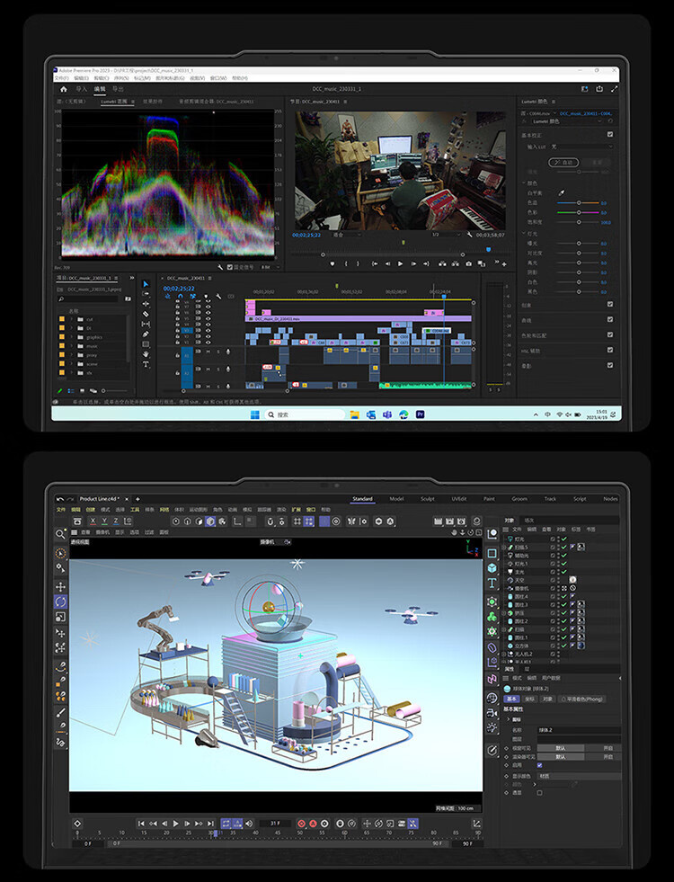Viewport: 674px width, 882px height.
Task: Play the program monitor preview
Action: tap(400, 263)
